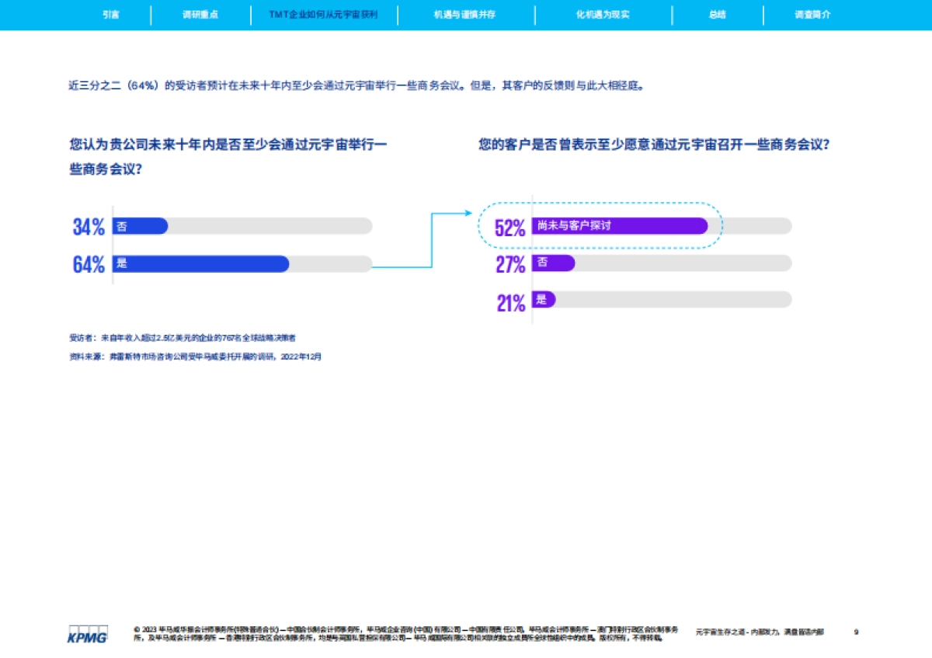932x658 pixels.
Task: Open the 调查简介 tab
Action: pyautogui.click(x=812, y=15)
